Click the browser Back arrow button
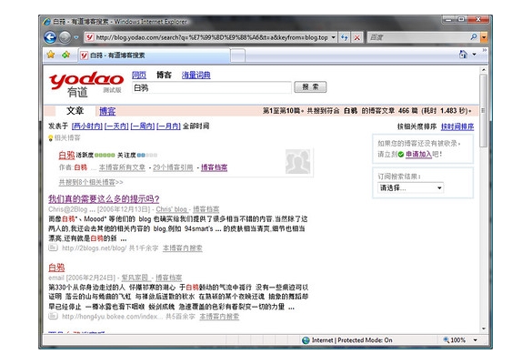532x364 pixels. click(x=50, y=37)
